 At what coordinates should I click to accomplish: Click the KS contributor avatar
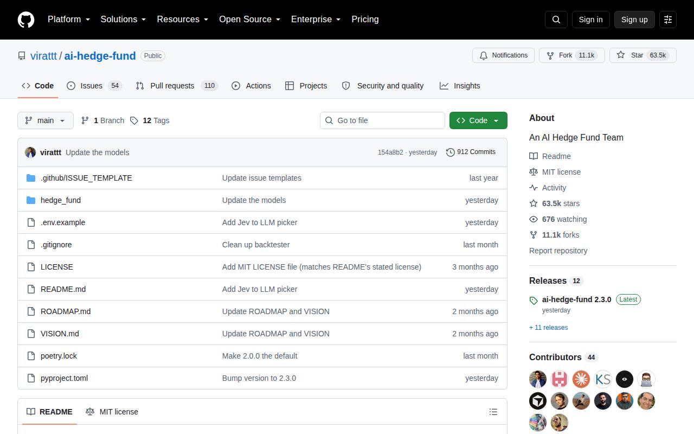pos(603,379)
